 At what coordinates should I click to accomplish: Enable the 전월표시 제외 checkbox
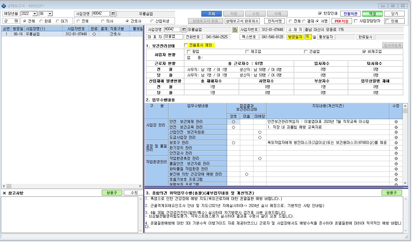(186, 45)
